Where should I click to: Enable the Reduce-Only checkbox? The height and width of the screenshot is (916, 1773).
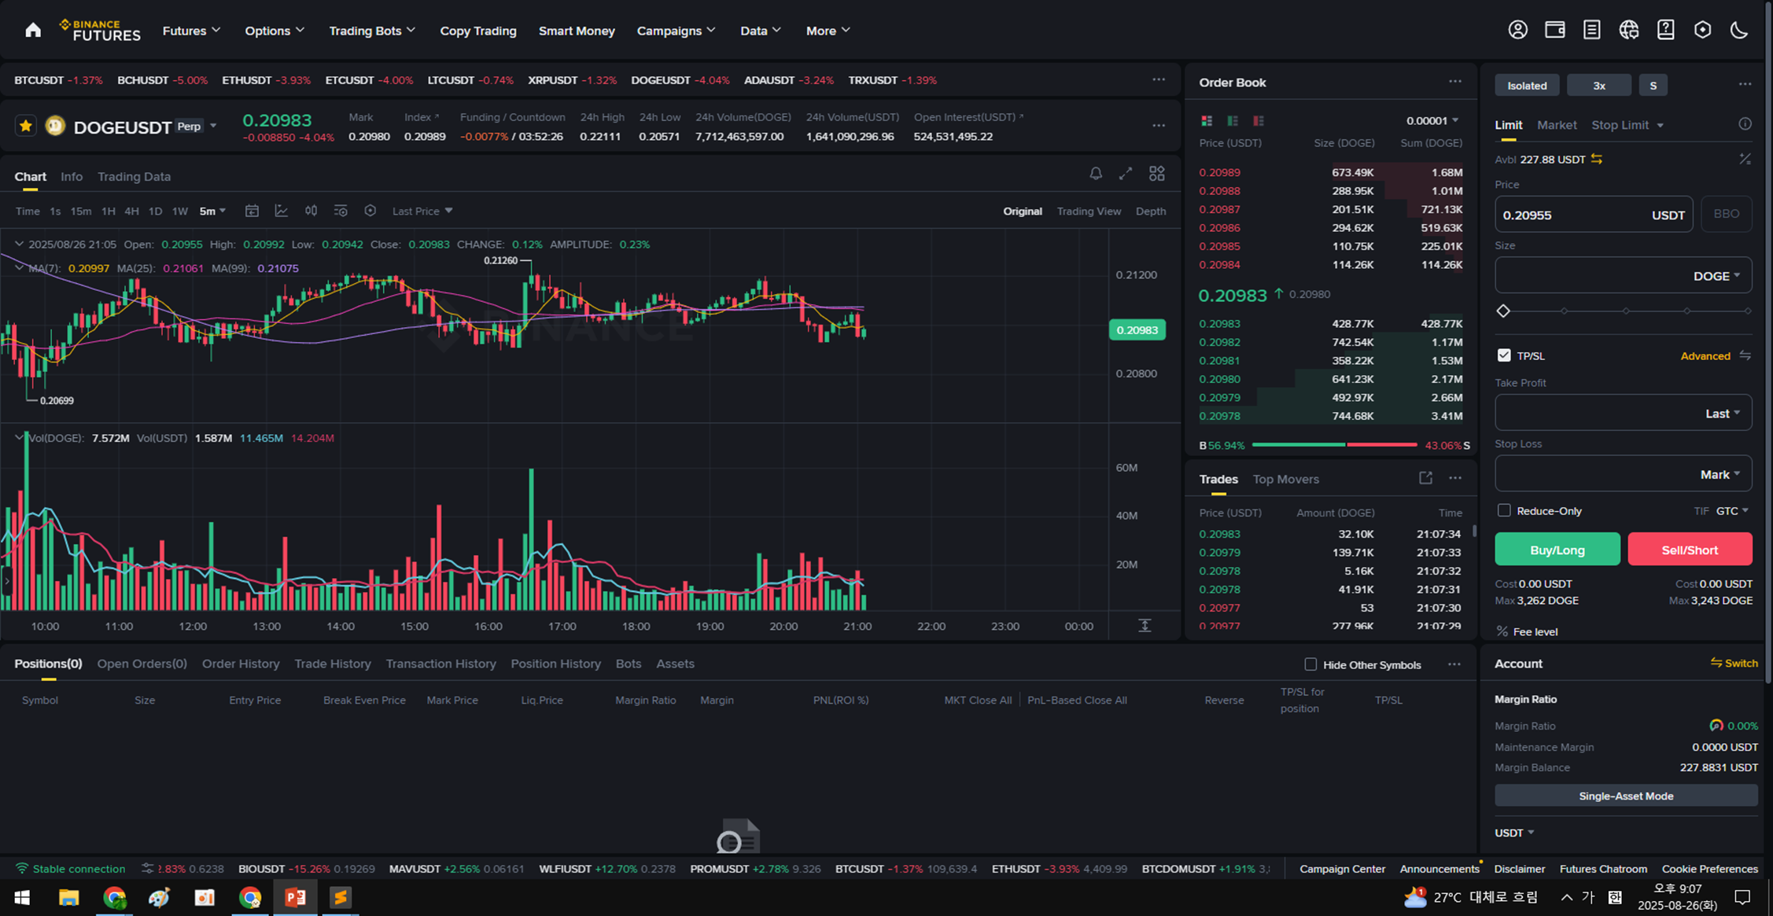coord(1504,510)
